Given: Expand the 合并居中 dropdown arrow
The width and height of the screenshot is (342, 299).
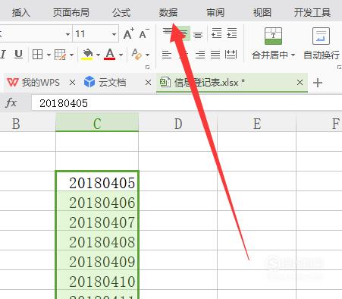Looking at the screenshot, I should click(293, 55).
